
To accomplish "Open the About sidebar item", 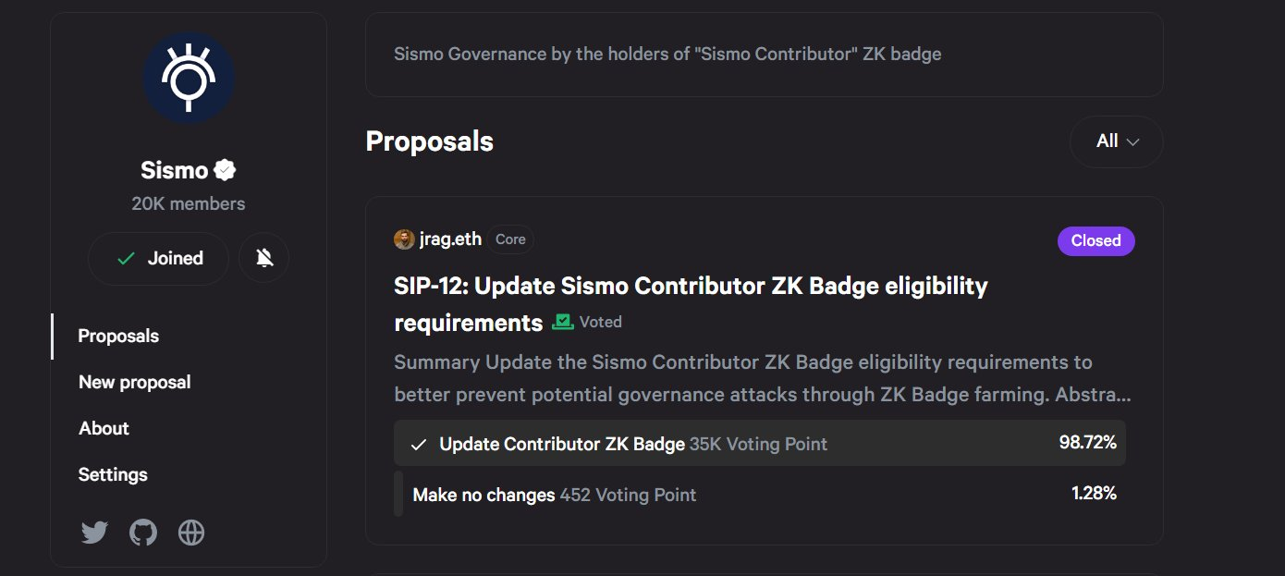I will 104,429.
